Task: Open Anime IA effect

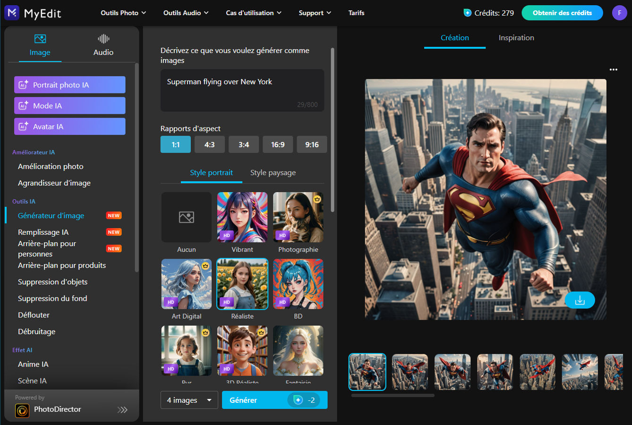Action: click(33, 364)
